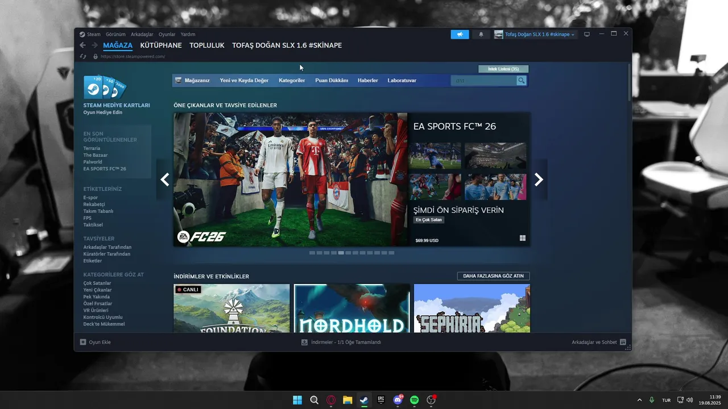Open Puan Dükkânı link
The image size is (728, 409).
pos(332,81)
